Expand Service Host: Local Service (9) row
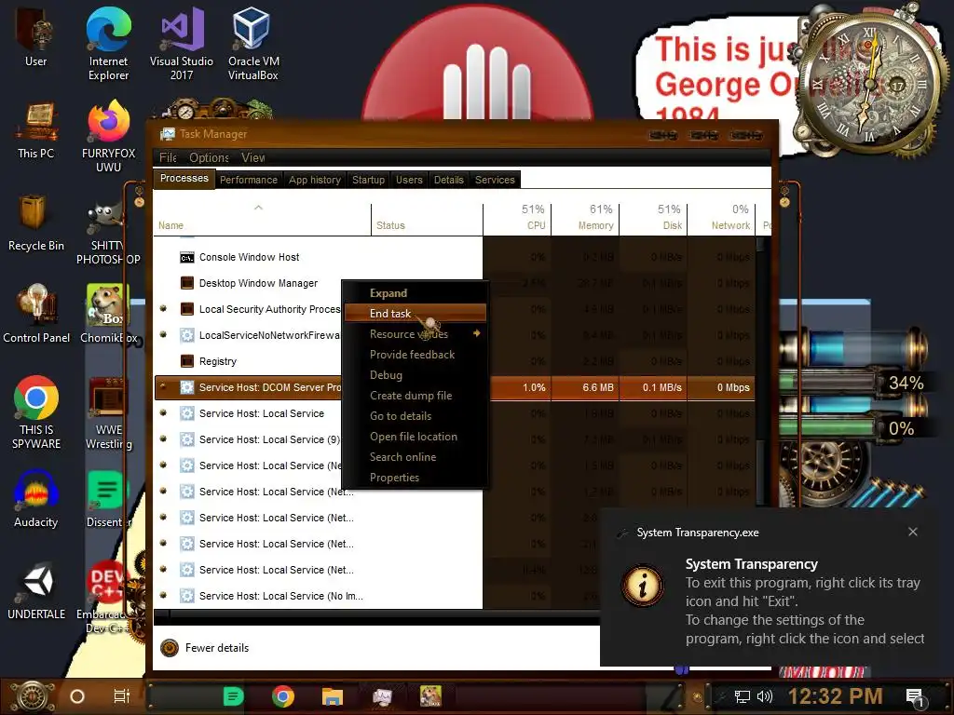Screen dimensions: 954x715 point(163,439)
